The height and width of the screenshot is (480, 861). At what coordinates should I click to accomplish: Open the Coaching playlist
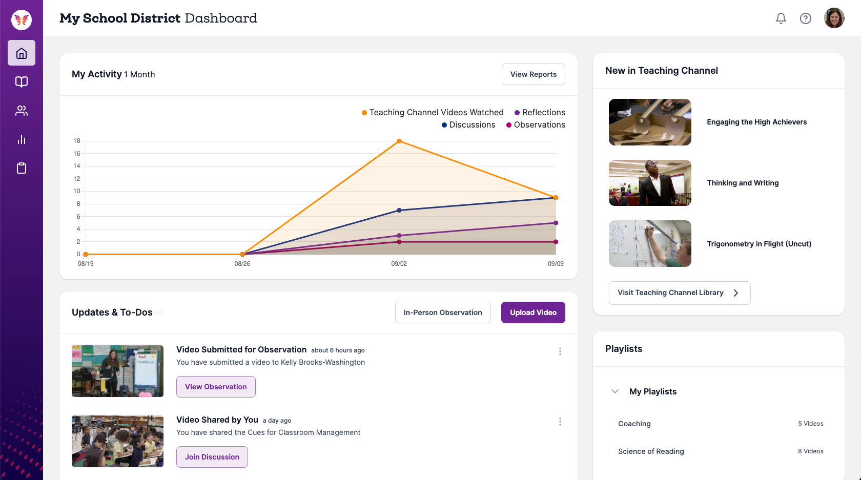634,424
